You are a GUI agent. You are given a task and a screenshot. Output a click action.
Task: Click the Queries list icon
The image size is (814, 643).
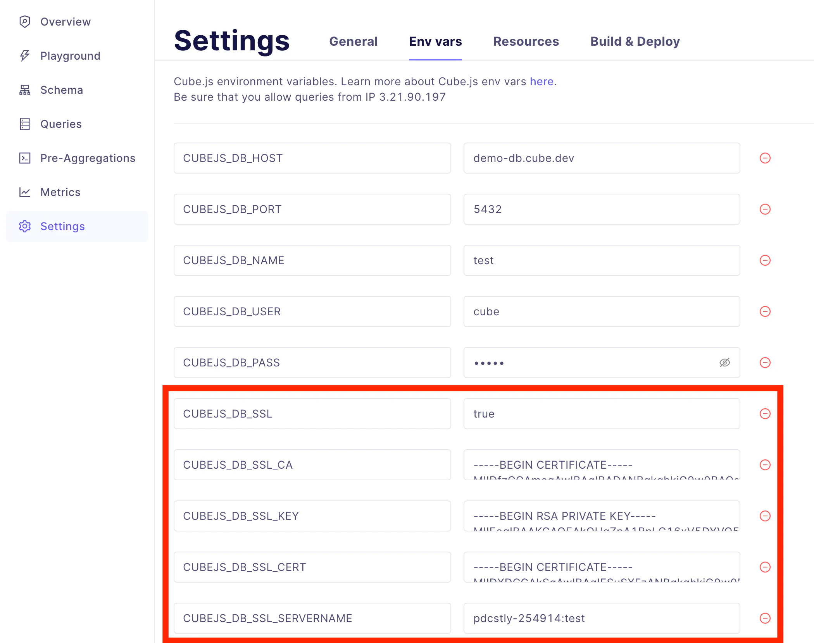[x=25, y=124]
